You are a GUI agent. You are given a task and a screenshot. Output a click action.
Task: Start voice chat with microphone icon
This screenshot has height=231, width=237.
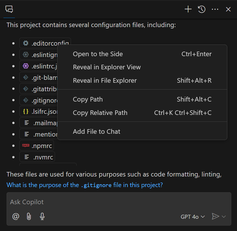coord(42,216)
